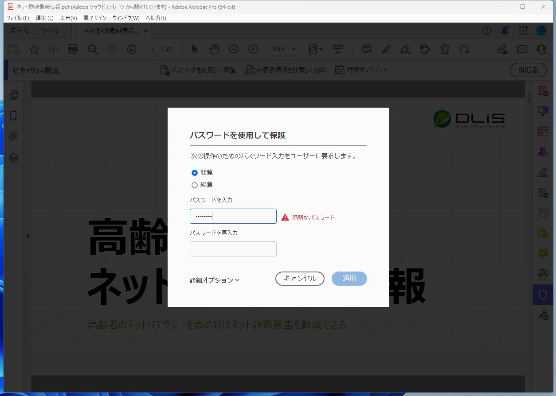Open the Protect tool in the right sidebar
556x396 pixels.
pyautogui.click(x=543, y=294)
